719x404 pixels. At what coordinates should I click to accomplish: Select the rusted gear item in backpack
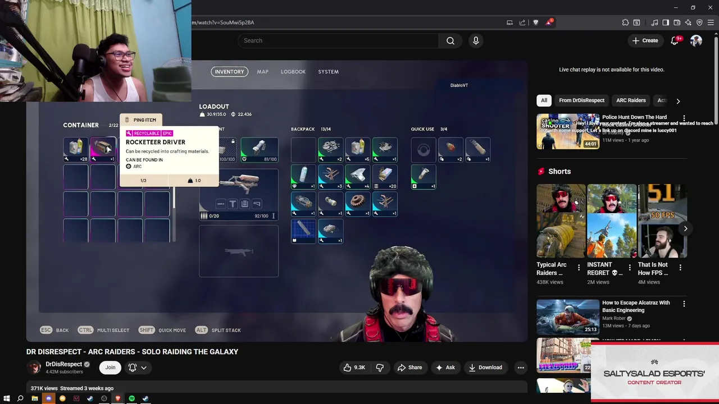tap(357, 204)
